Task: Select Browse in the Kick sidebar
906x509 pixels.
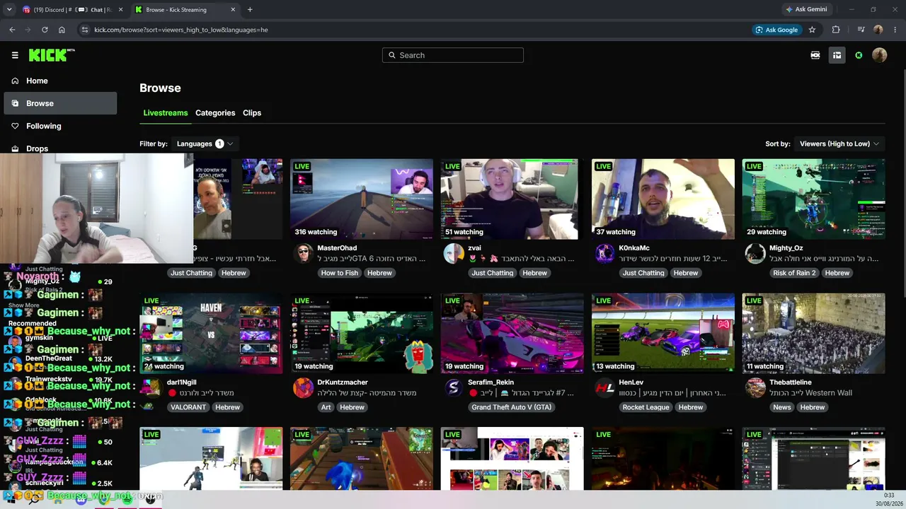Action: click(x=60, y=103)
